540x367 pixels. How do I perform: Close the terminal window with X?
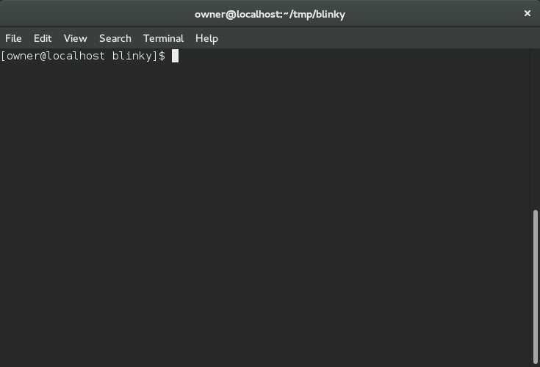(527, 13)
